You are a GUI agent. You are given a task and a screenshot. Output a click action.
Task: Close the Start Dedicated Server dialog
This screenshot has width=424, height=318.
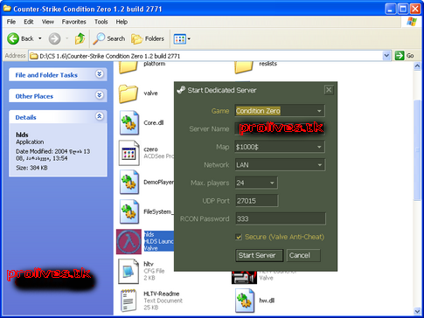[x=329, y=90]
